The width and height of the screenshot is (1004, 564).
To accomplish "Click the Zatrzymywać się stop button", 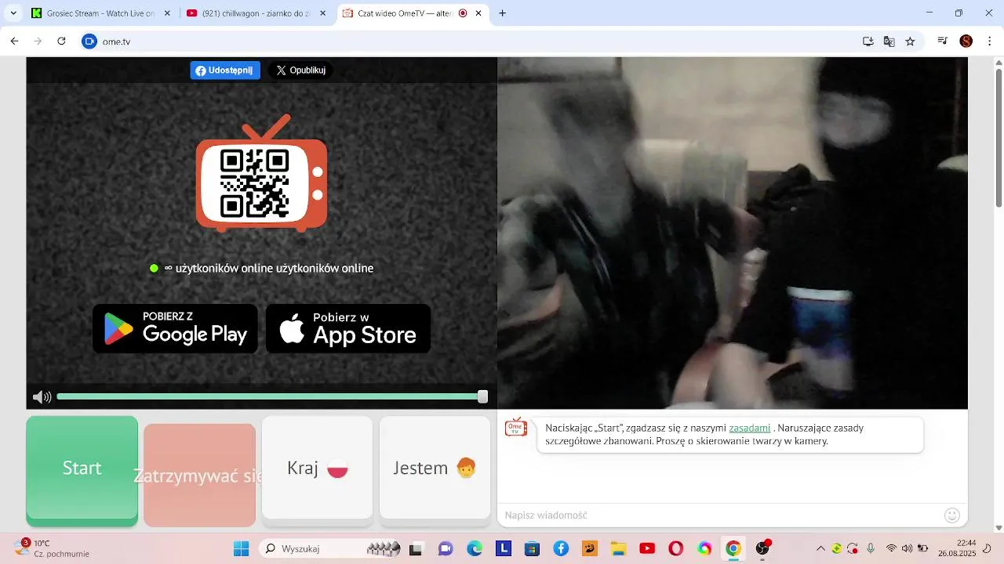I will coord(199,475).
